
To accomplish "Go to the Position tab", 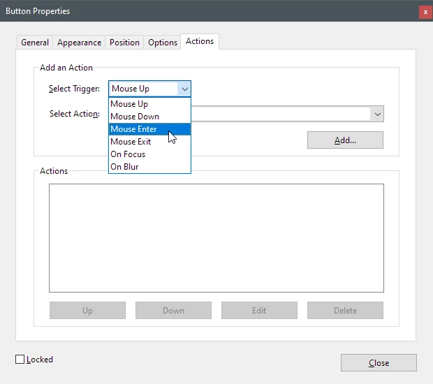I will pos(124,43).
